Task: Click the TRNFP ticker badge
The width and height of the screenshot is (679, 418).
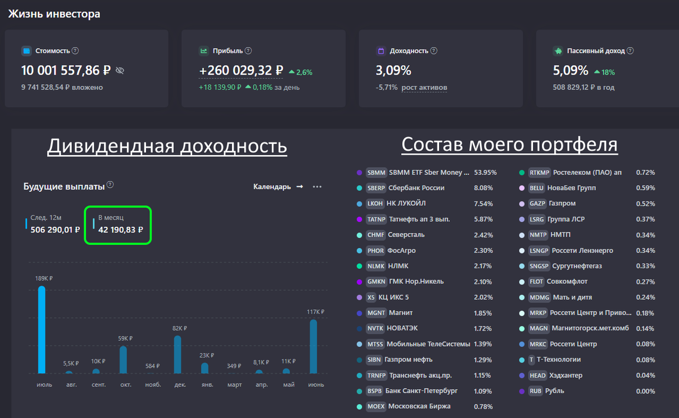Action: [376, 375]
